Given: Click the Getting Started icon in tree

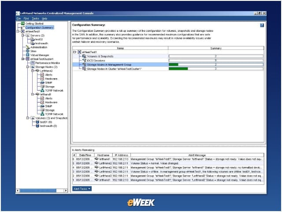Looking at the screenshot, I should [x=23, y=23].
